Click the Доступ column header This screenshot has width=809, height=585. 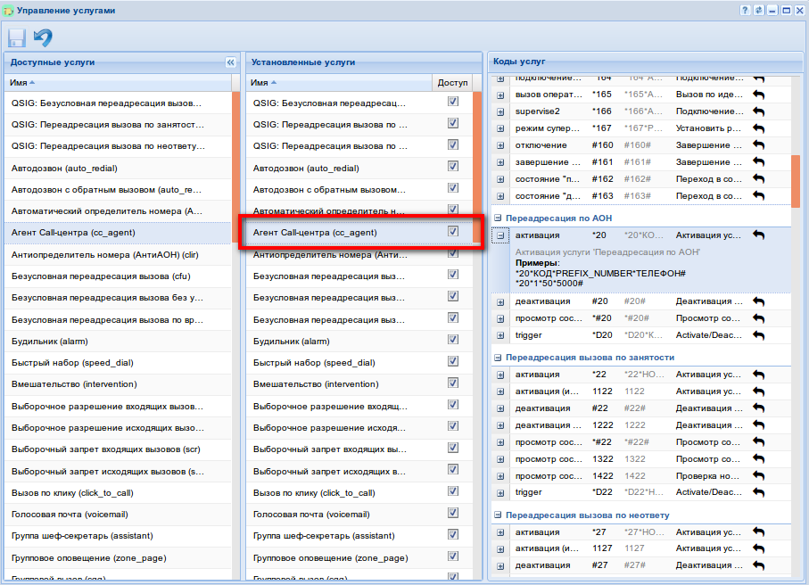(x=452, y=82)
